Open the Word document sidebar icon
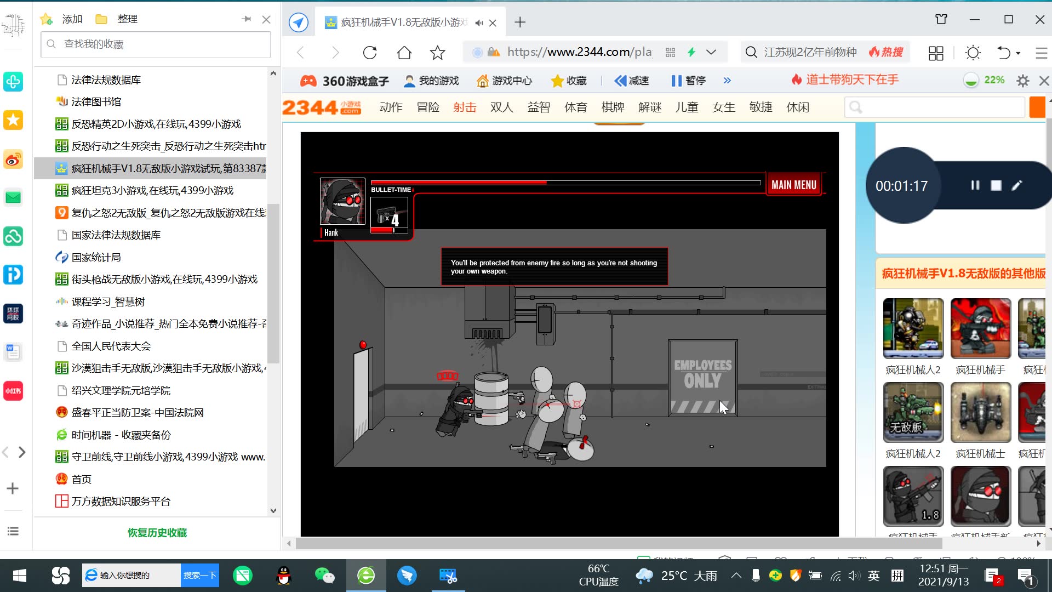 [x=13, y=351]
